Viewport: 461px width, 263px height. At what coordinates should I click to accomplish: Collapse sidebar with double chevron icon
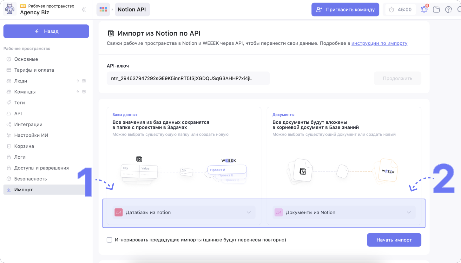(x=84, y=10)
